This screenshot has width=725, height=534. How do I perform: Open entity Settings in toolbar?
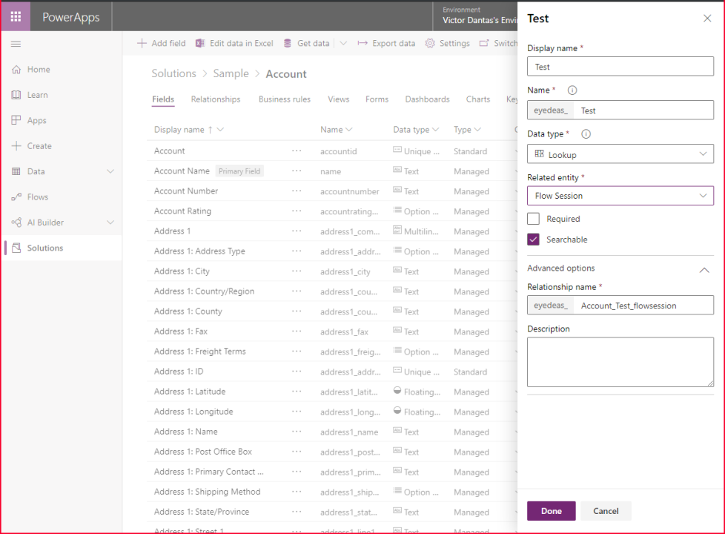coord(448,43)
